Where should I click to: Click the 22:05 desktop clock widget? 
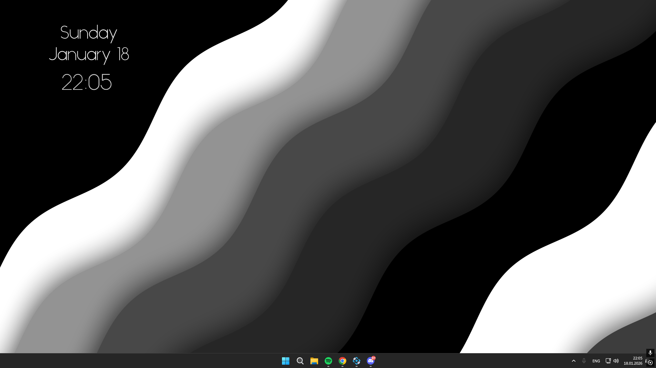point(87,82)
